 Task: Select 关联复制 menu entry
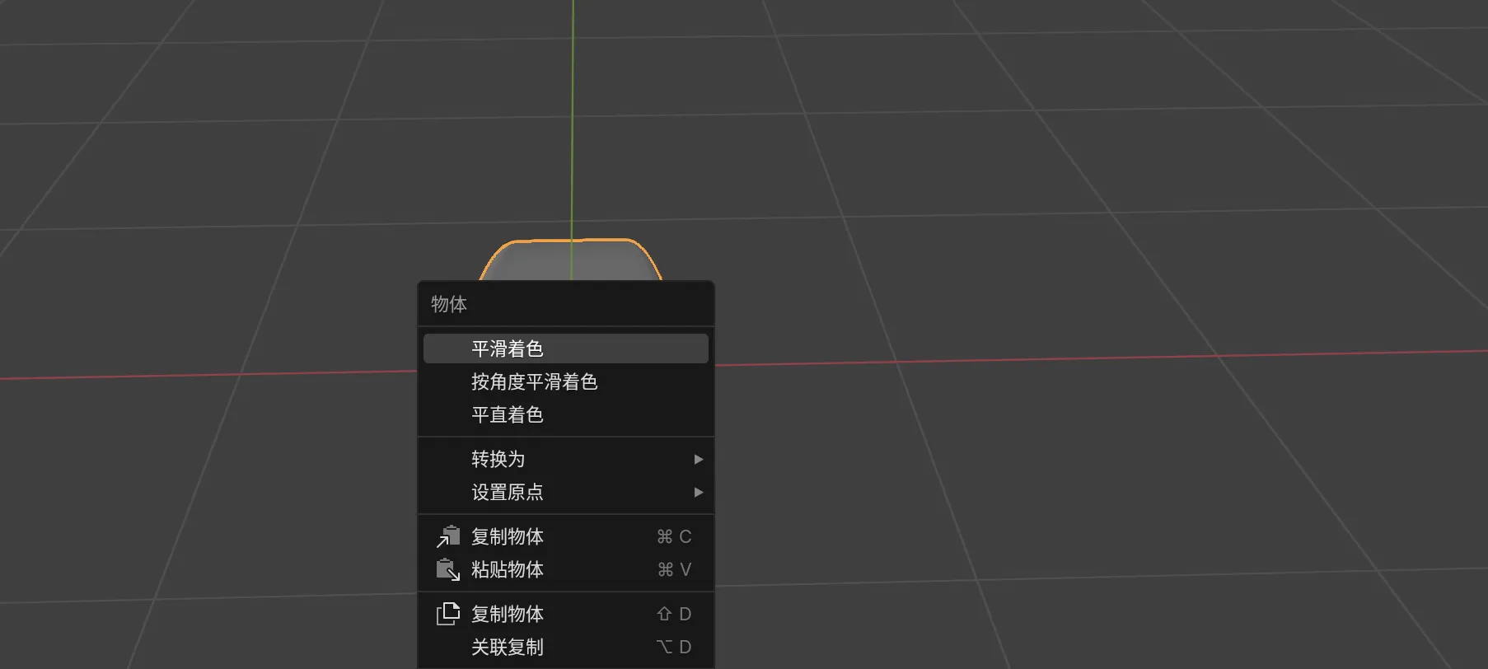565,647
